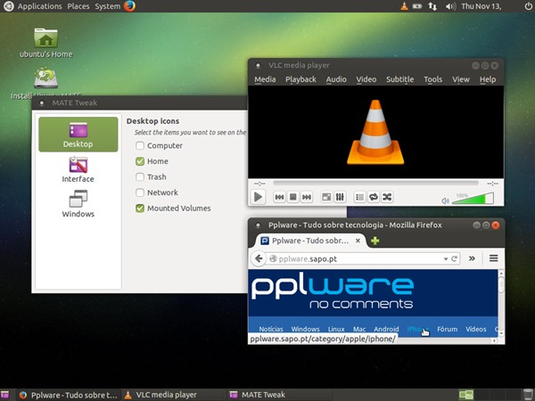Open VLC View menu
Image resolution: width=535 pixels, height=401 pixels.
click(x=461, y=79)
